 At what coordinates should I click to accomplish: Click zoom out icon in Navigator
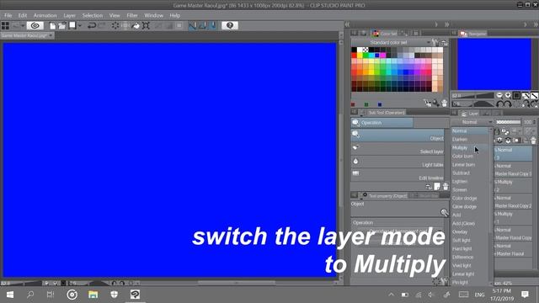499,95
